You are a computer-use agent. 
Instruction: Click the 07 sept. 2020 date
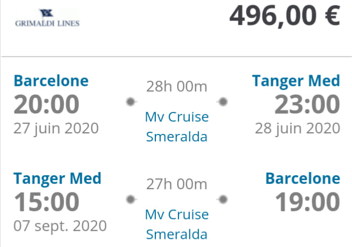point(60,226)
